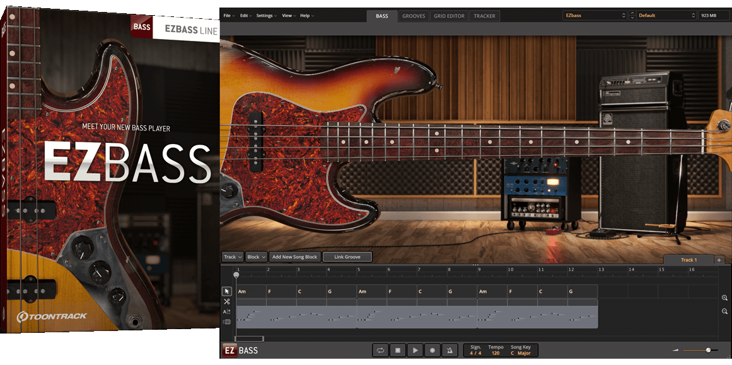Image resolution: width=732 pixels, height=365 pixels.
Task: Select the G chord block at bar 8
Action: click(x=462, y=292)
